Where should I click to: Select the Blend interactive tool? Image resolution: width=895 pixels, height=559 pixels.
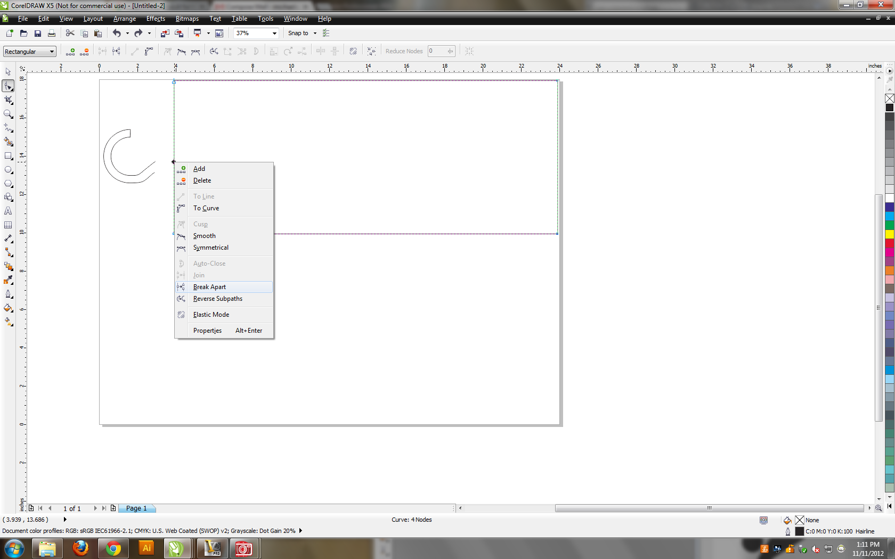click(x=8, y=266)
